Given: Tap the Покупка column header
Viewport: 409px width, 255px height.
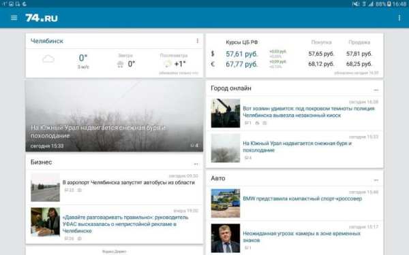Looking at the screenshot, I should pos(321,42).
